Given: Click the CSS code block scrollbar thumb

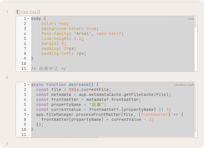Looking at the screenshot, I should 196,22.
